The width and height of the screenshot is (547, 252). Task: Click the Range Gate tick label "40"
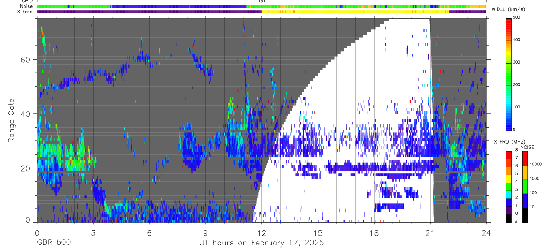[25, 114]
